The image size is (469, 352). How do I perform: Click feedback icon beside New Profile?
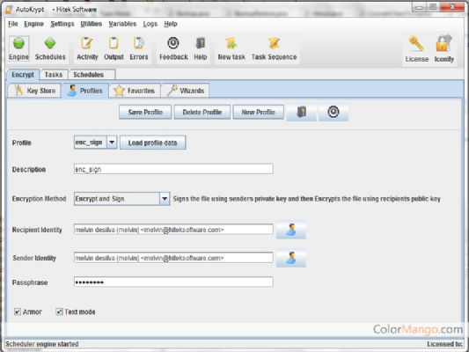coord(333,112)
